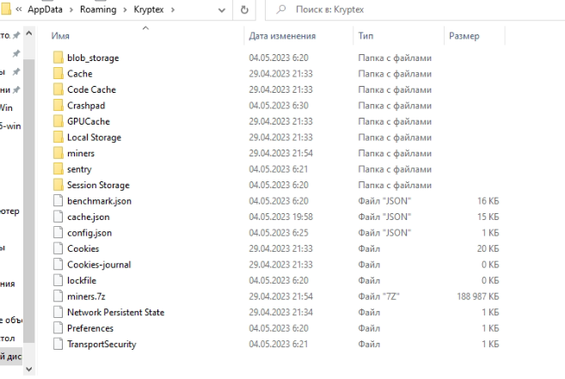The height and width of the screenshot is (379, 565).
Task: Select the TransportSecurity file icon
Action: point(58,344)
